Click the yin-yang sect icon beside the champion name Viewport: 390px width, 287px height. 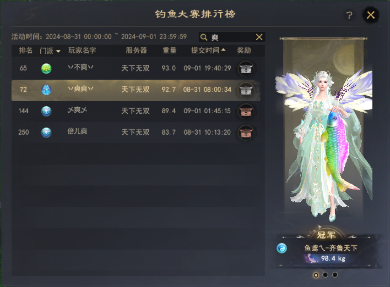[281, 248]
